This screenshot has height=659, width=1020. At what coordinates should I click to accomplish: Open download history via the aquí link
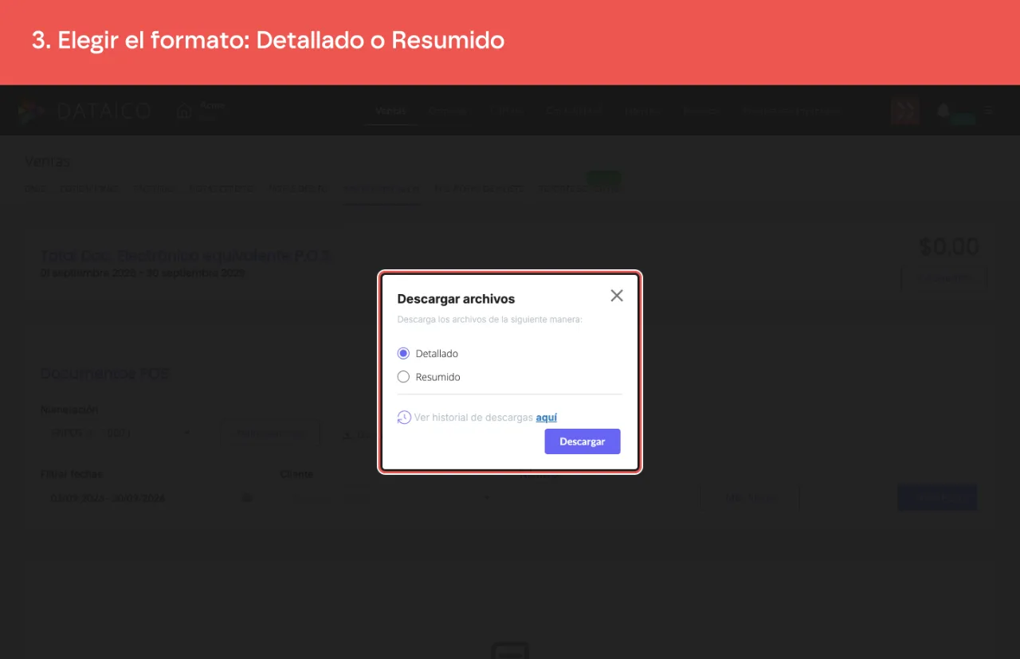547,418
